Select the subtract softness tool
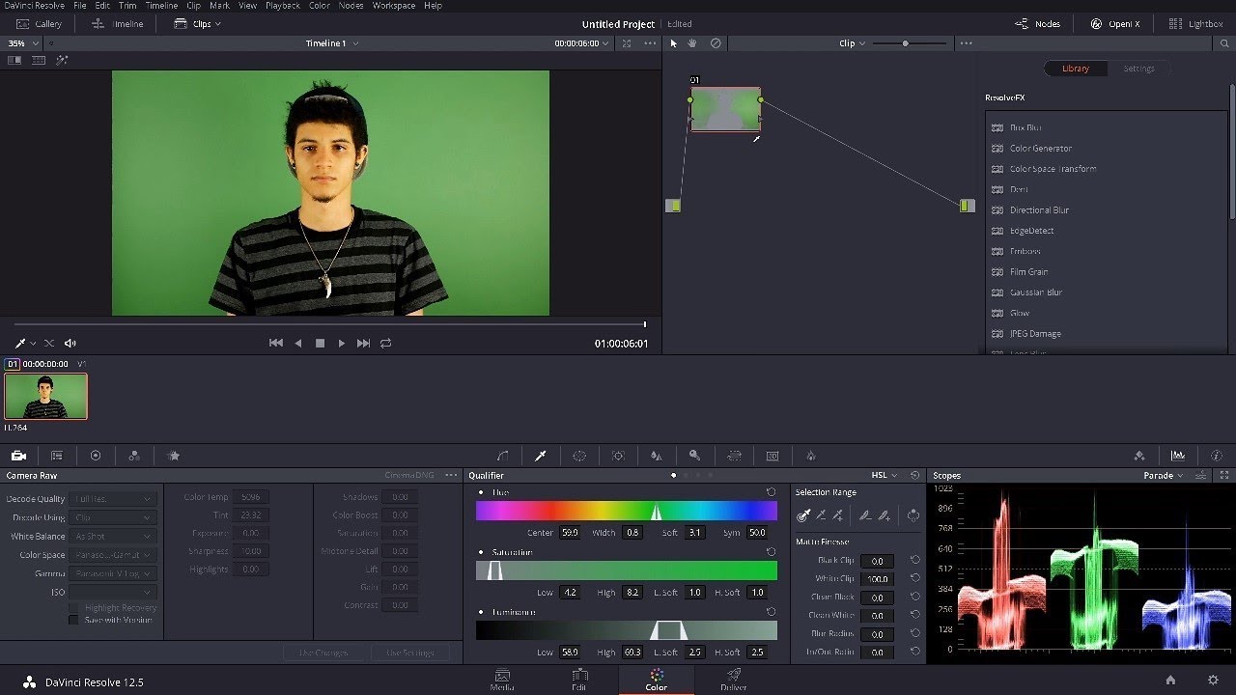This screenshot has width=1236, height=695. 865,515
